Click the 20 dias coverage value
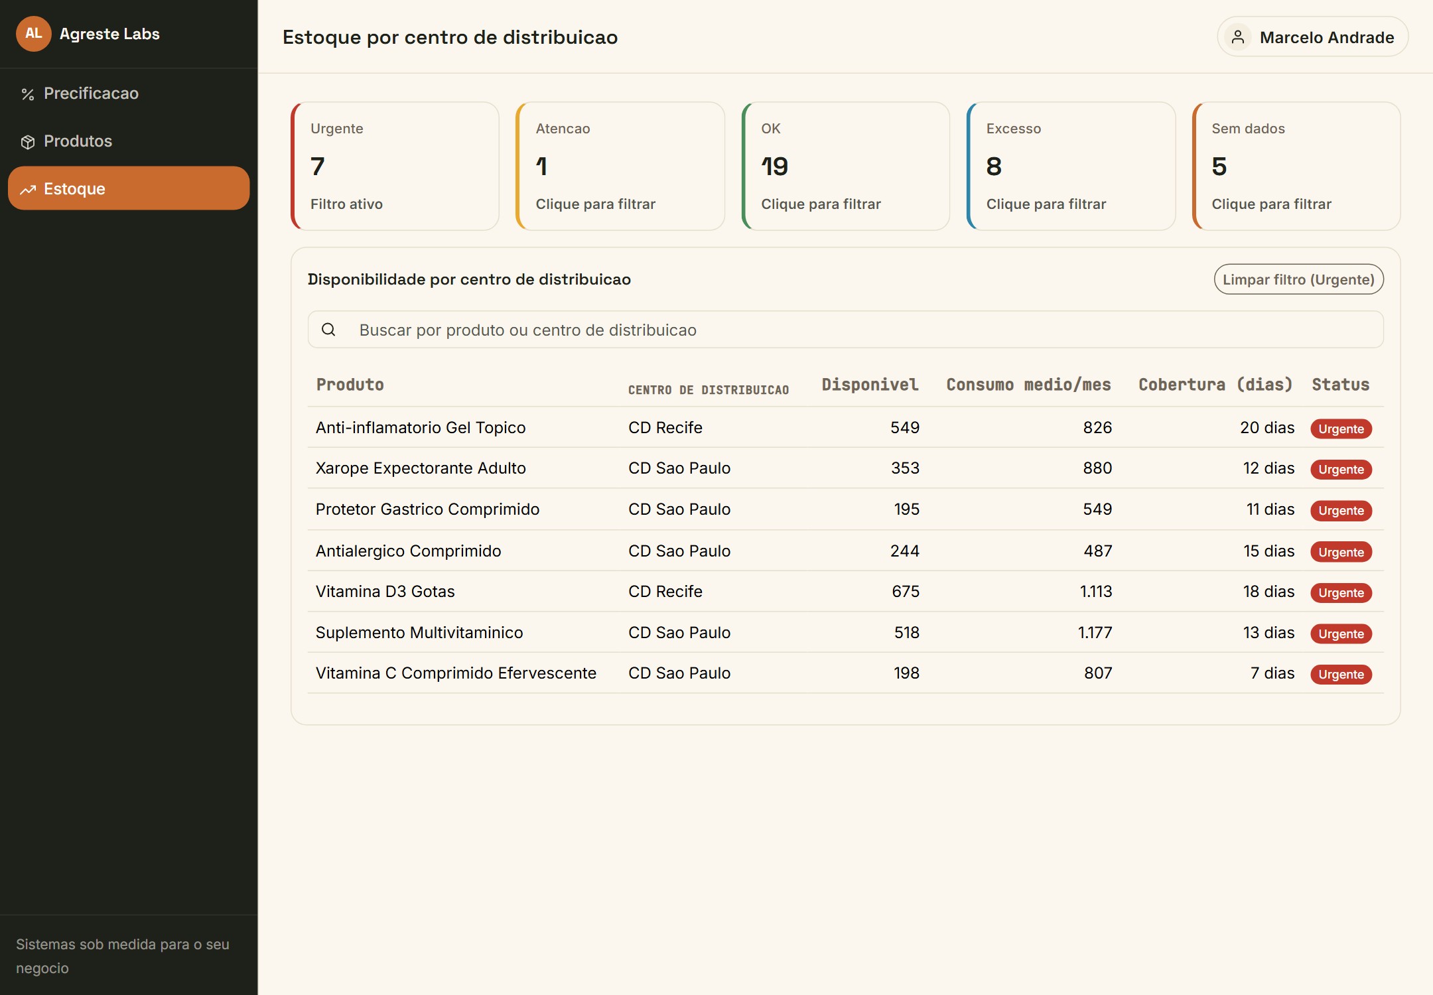Screen dimensions: 1433x995 (1267, 428)
